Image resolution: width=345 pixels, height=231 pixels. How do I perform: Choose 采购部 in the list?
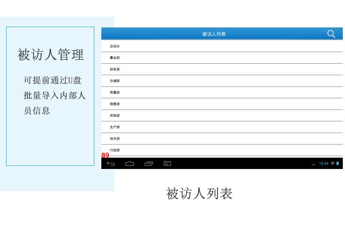pos(115,115)
